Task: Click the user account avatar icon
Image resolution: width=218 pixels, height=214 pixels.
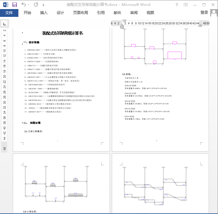Action: click(x=214, y=13)
